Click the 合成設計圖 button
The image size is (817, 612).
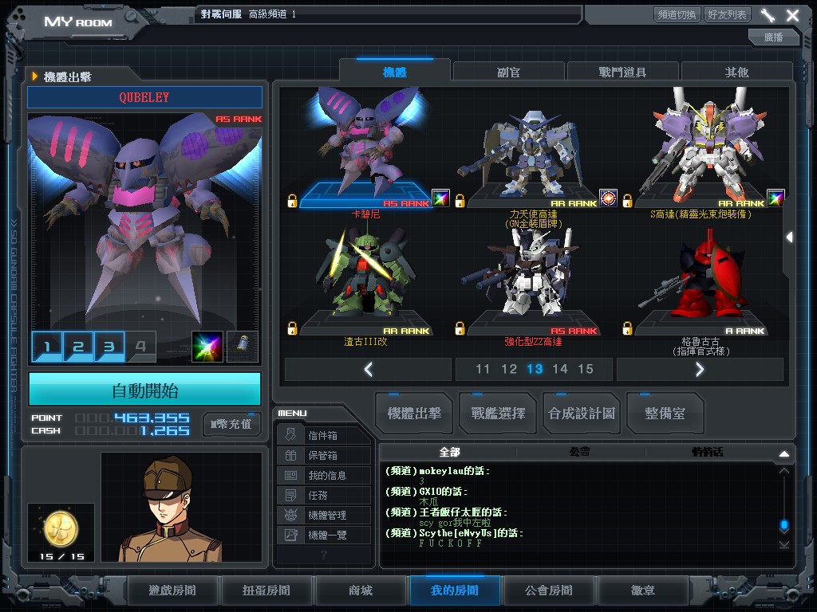(x=582, y=414)
